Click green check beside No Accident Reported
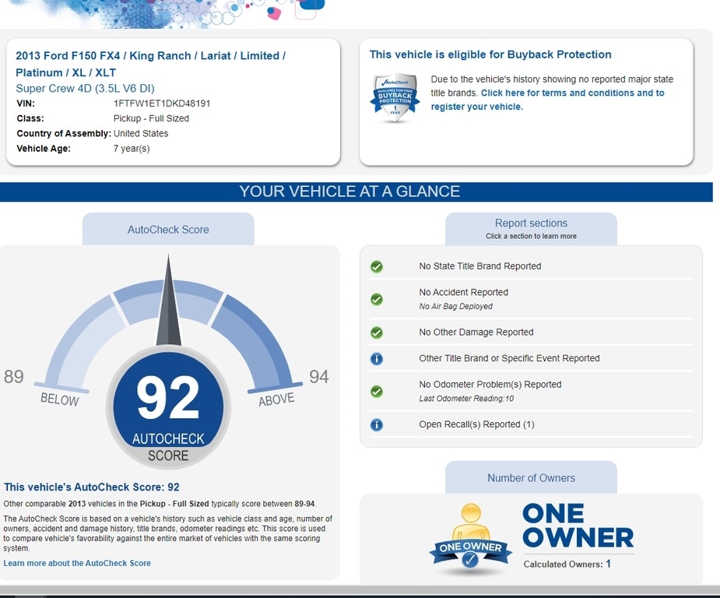 point(377,300)
